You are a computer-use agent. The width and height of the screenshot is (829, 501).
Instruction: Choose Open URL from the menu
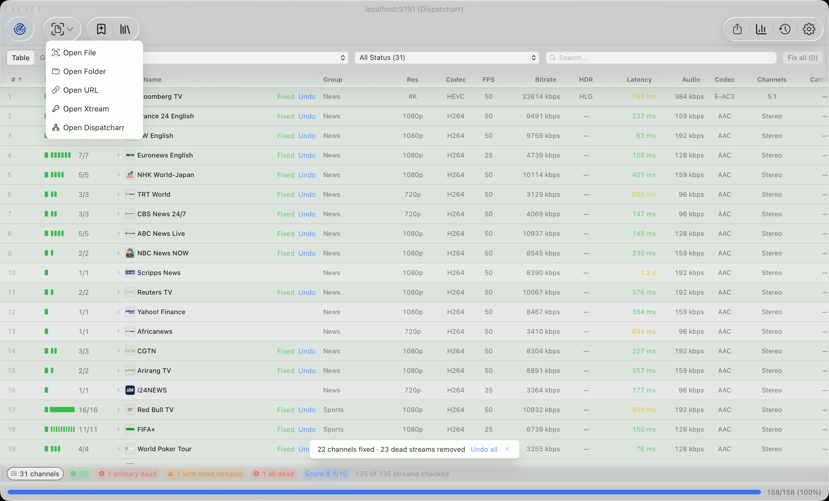(94, 90)
